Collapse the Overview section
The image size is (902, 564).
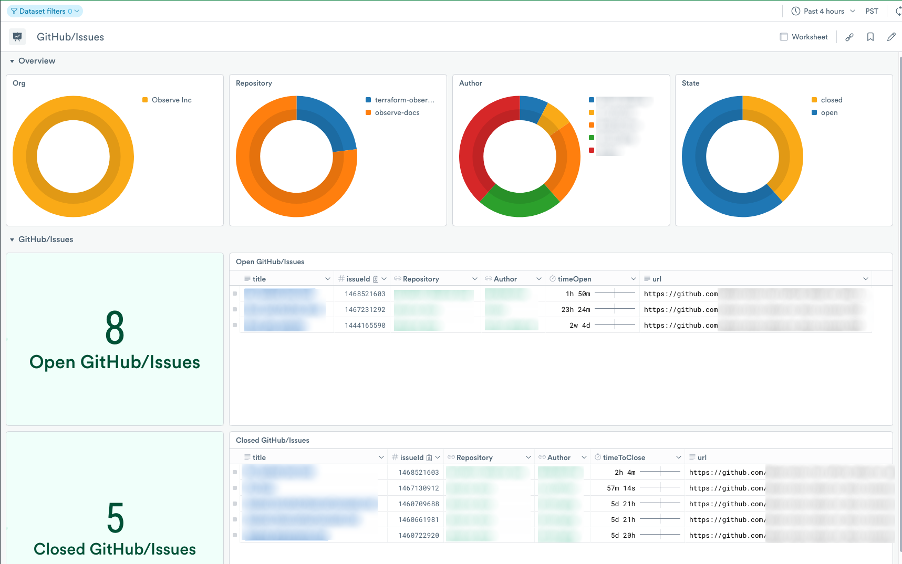[x=12, y=61]
